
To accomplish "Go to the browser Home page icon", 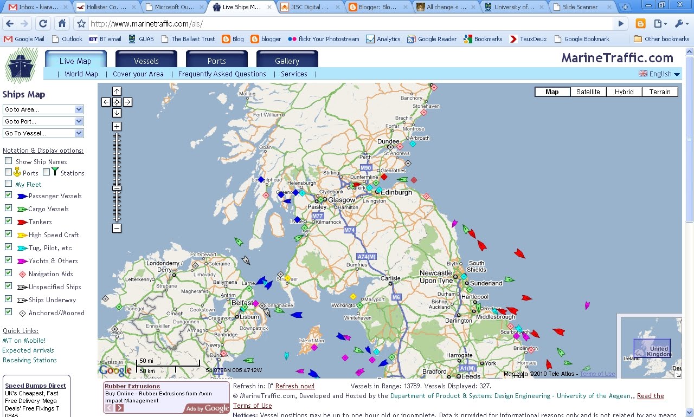I will pos(62,24).
